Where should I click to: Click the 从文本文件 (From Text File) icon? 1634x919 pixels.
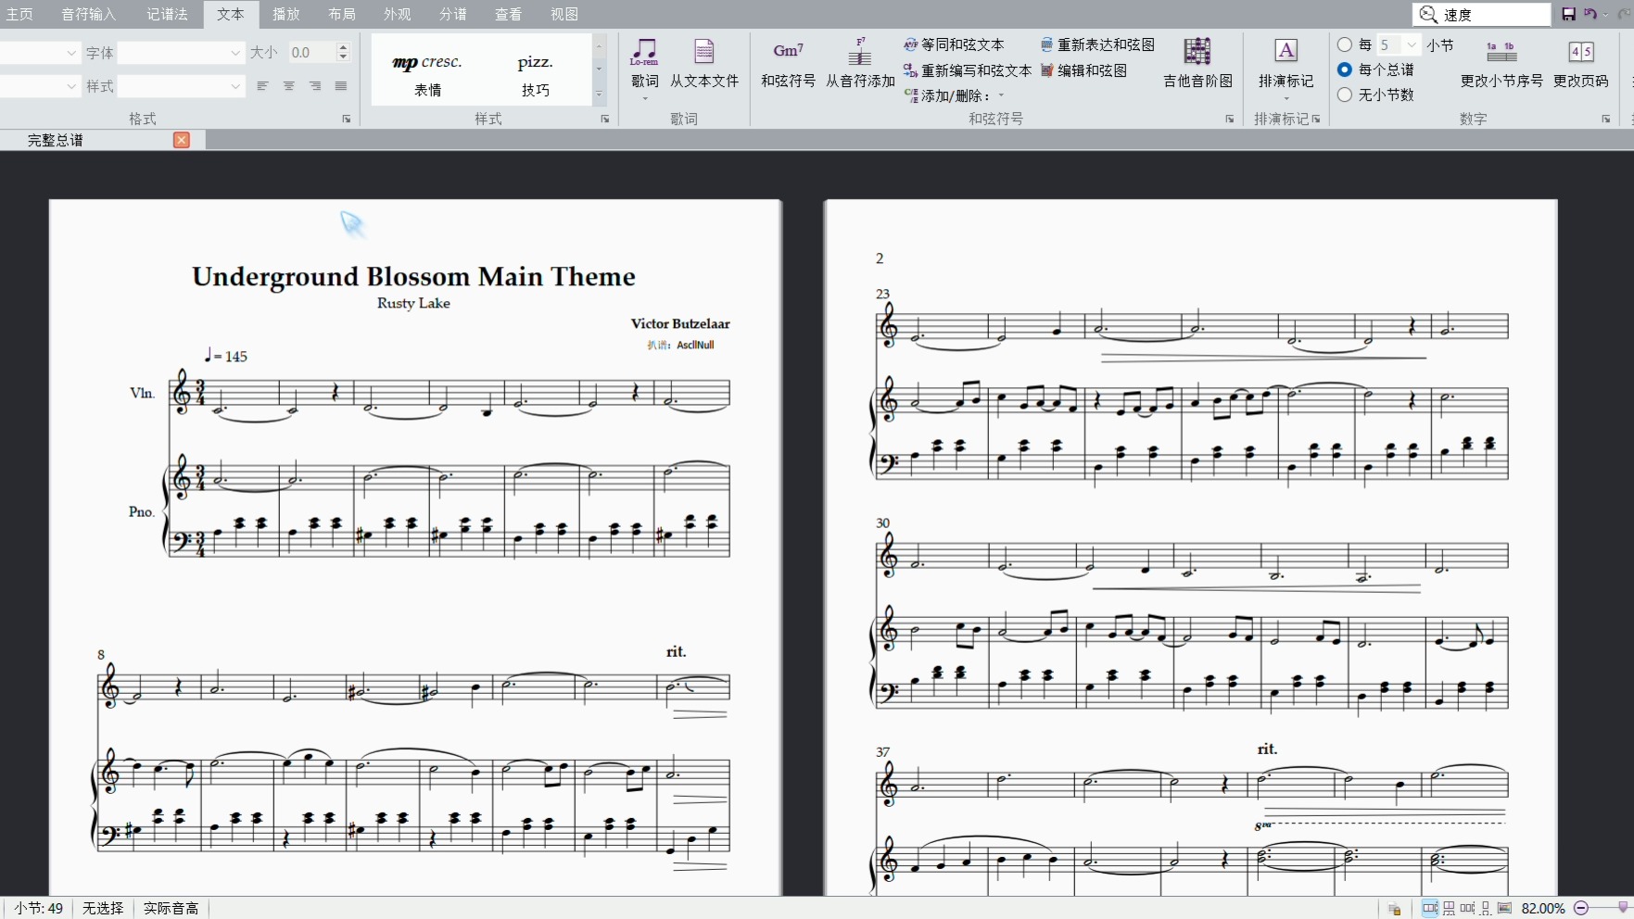click(704, 52)
